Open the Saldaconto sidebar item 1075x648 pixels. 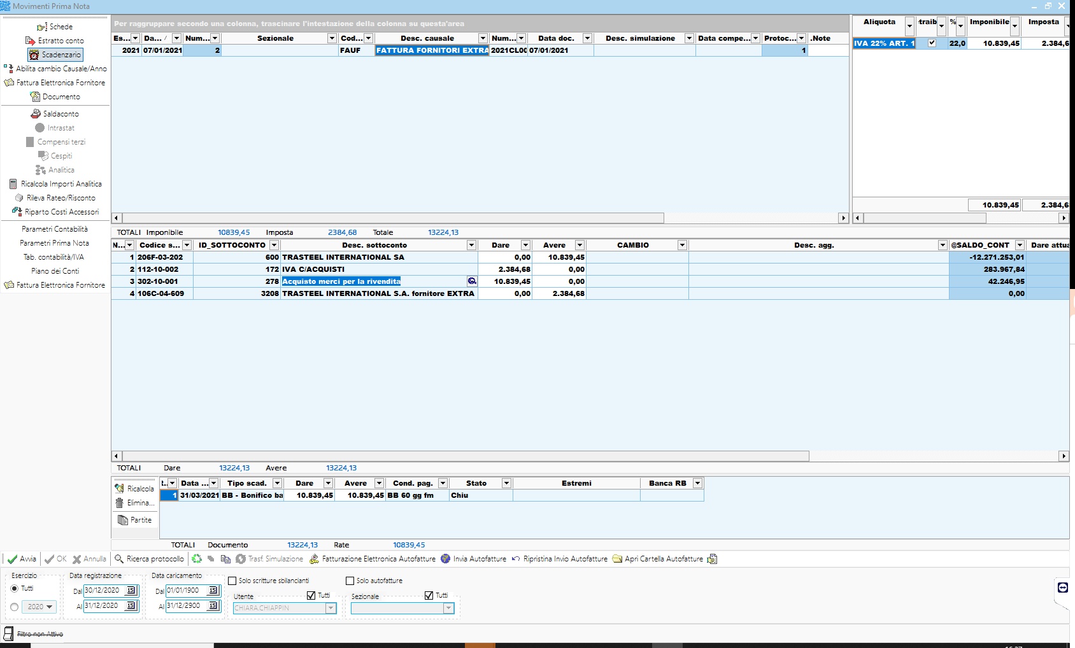coord(55,114)
